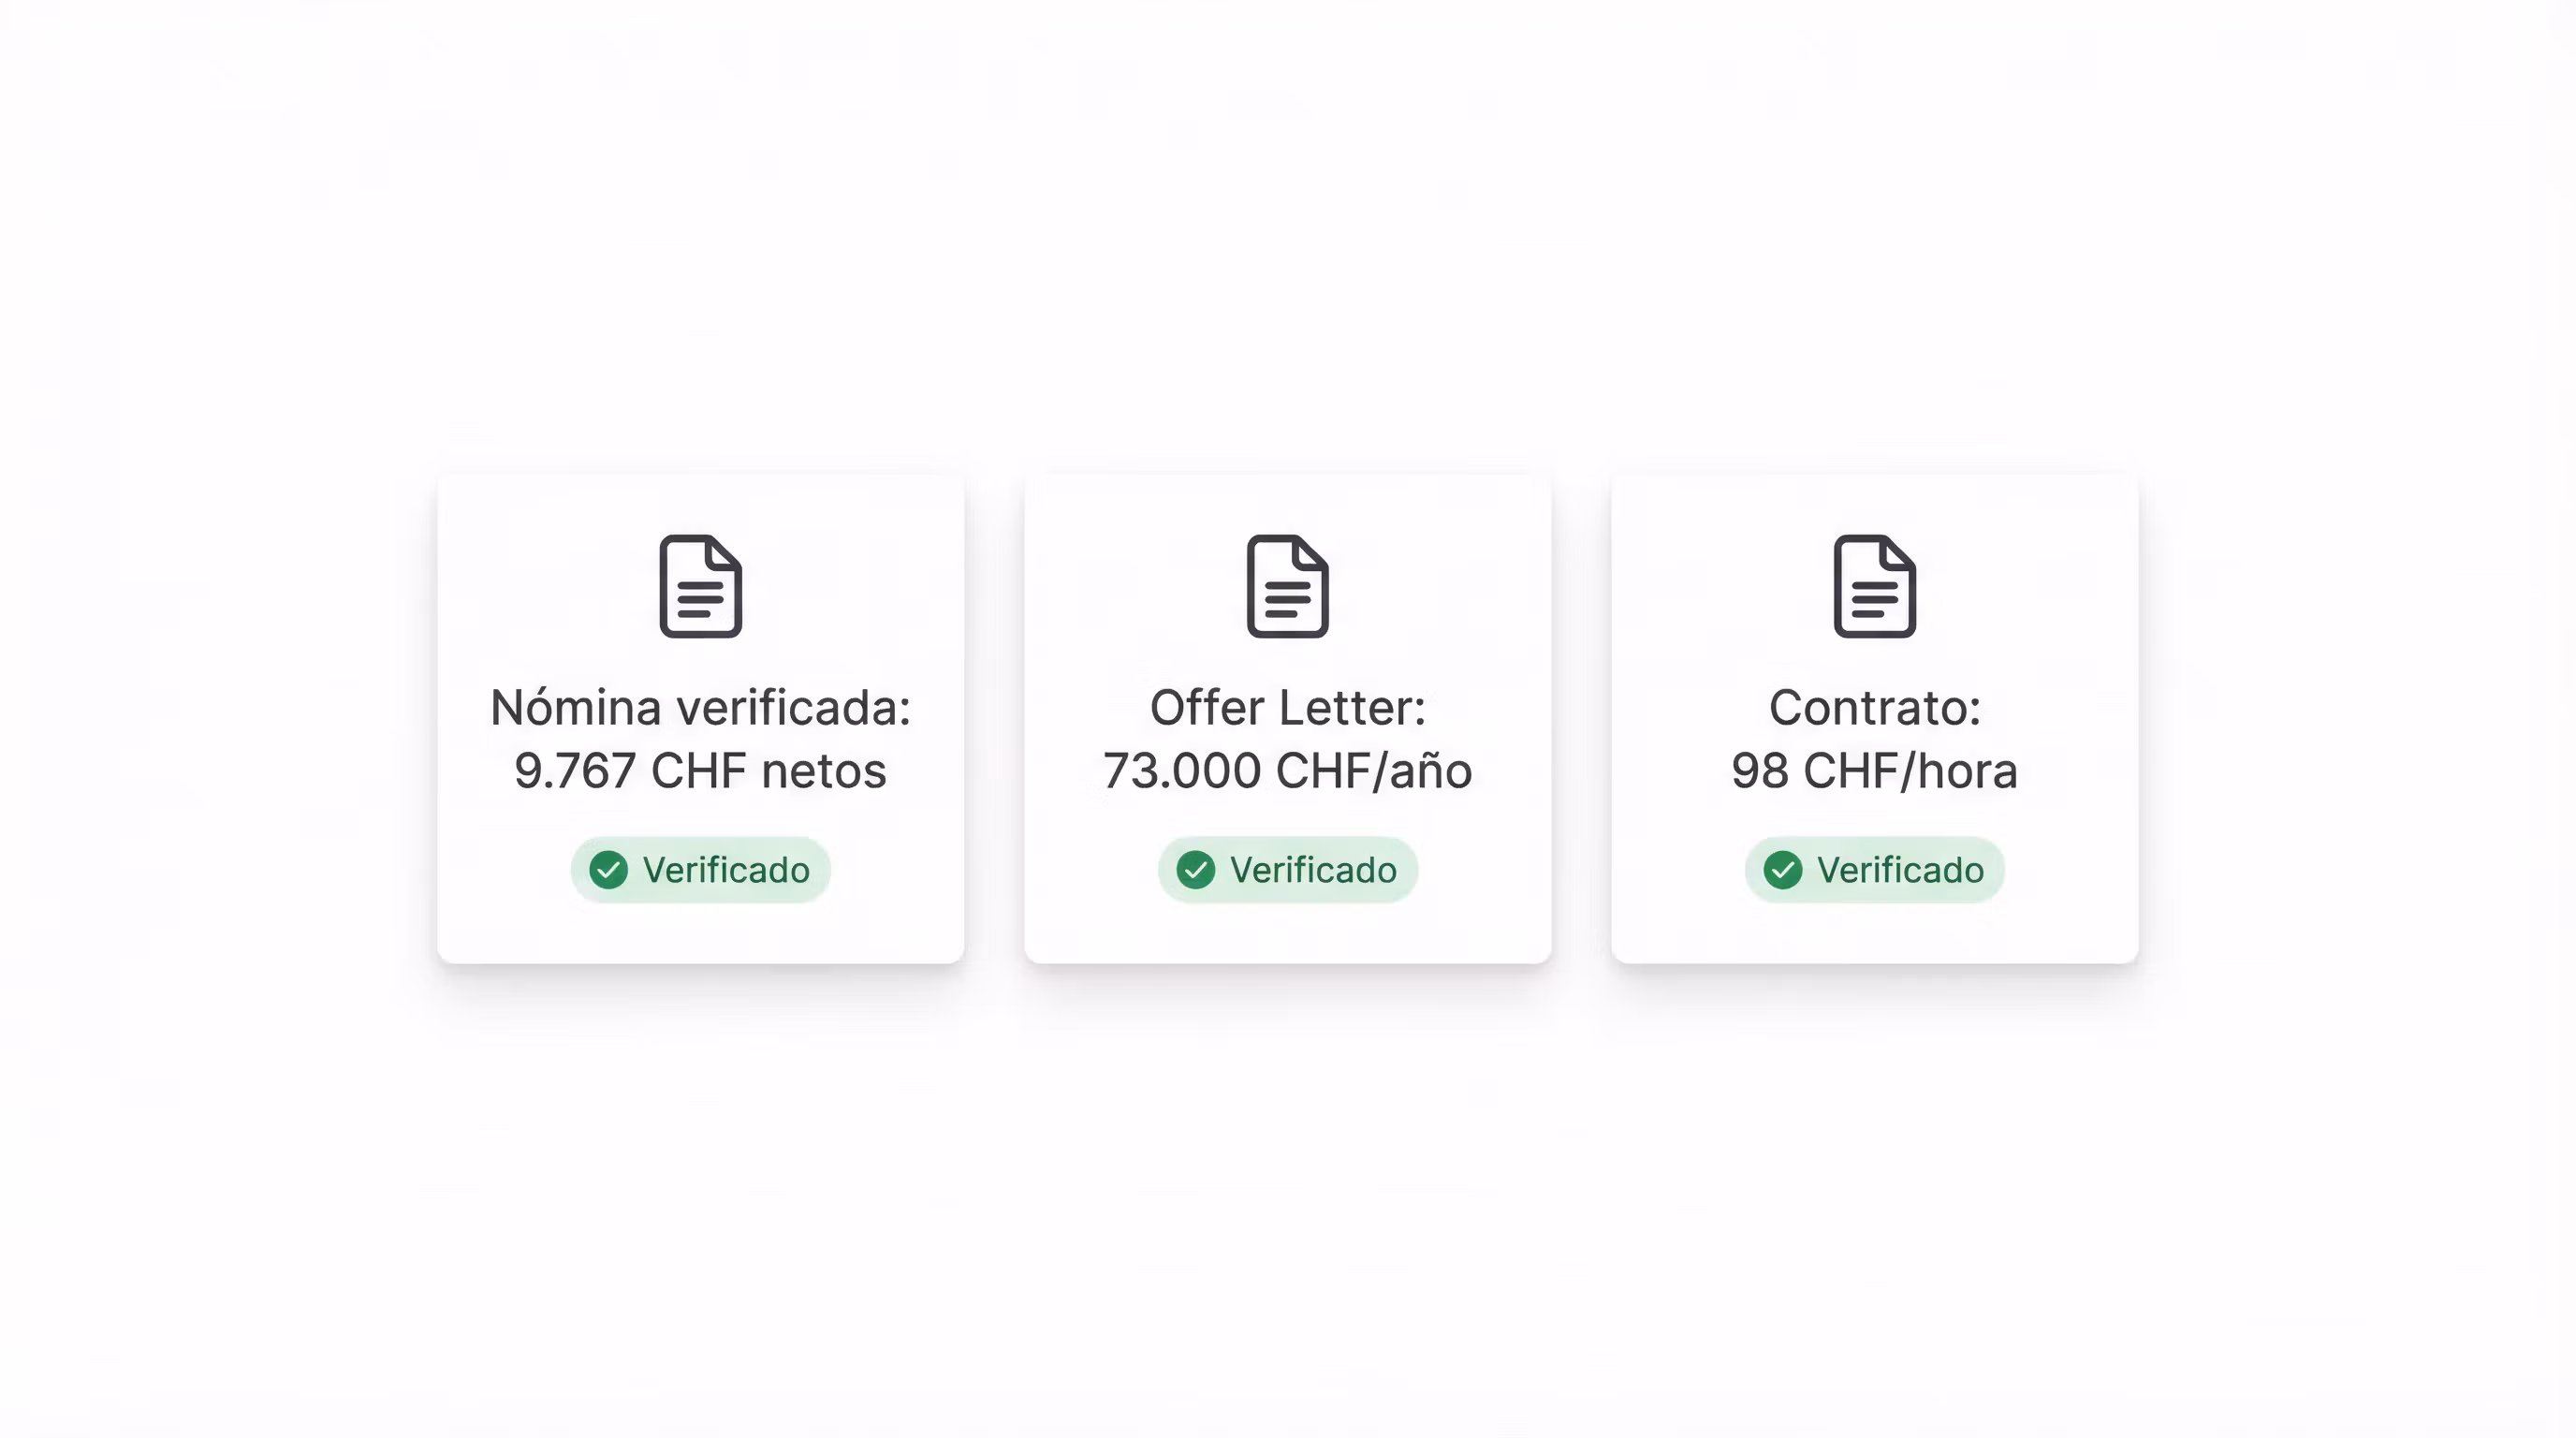
Task: Click the Nómina verificada title text
Action: click(700, 708)
